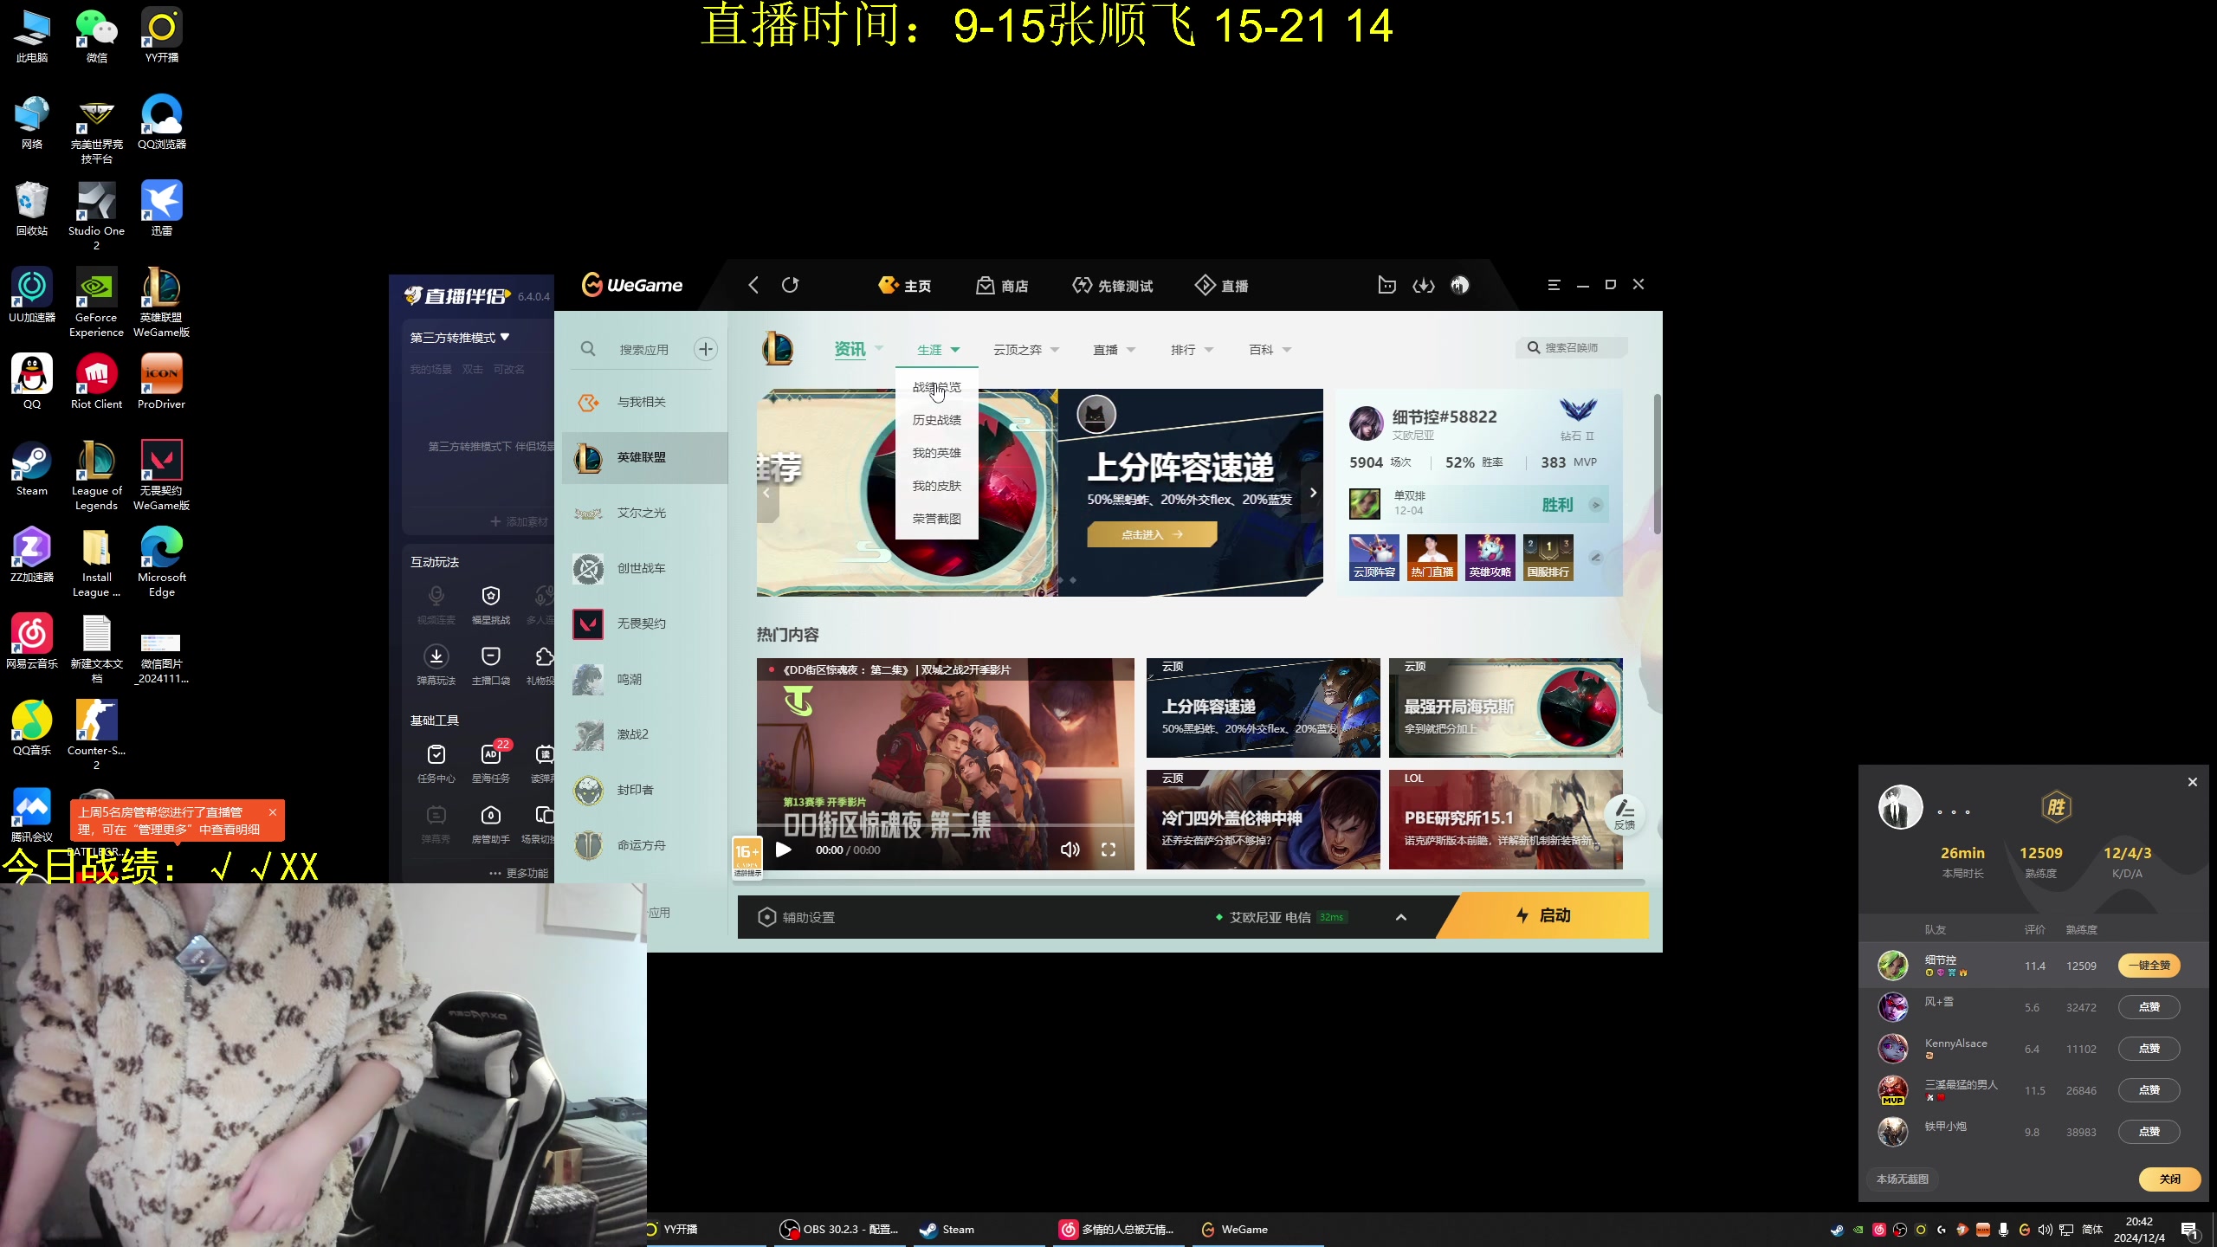This screenshot has height=1247, width=2217.
Task: Open 弹幕玩法 in 直播伴侣
Action: coord(436,665)
